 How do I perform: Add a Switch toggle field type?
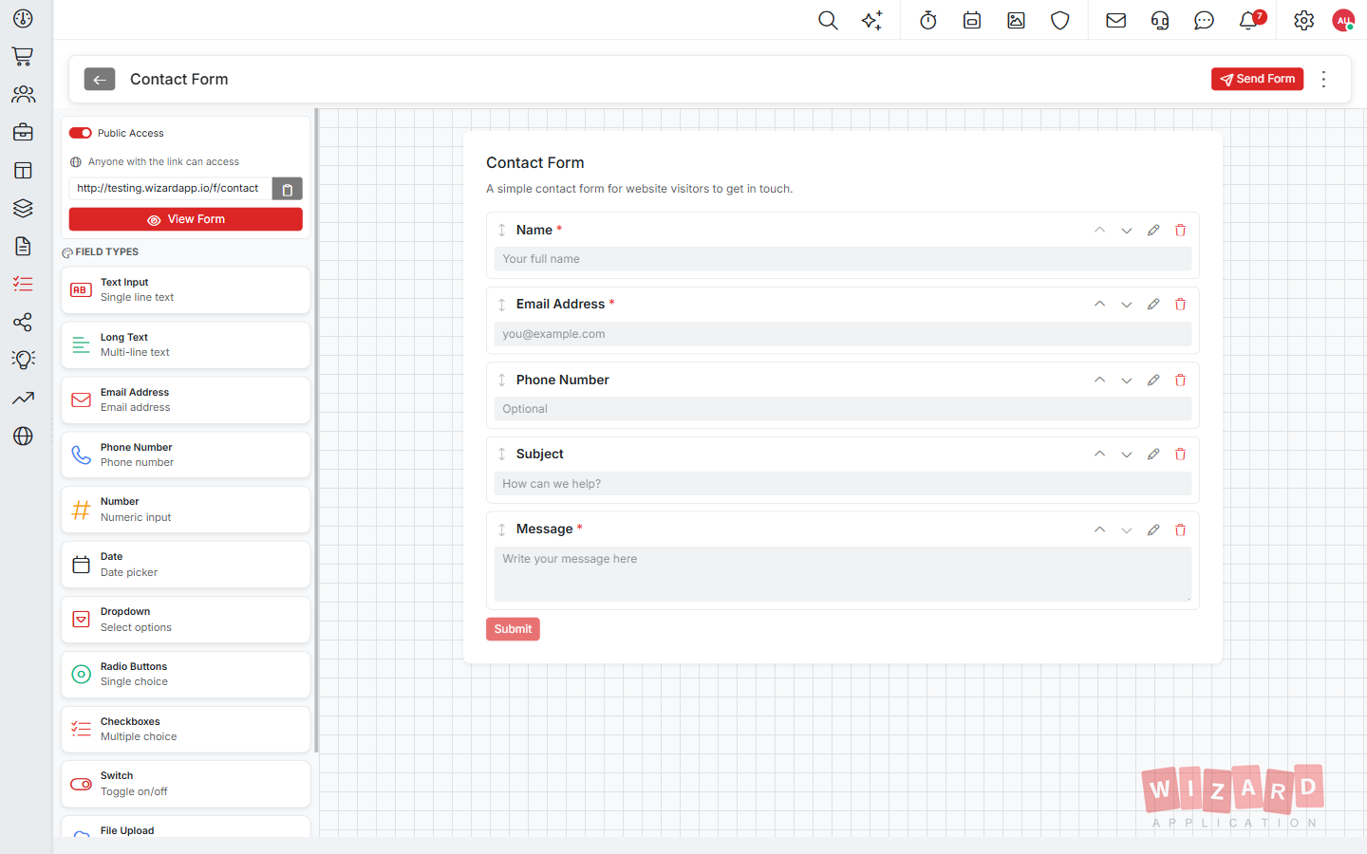coord(186,784)
